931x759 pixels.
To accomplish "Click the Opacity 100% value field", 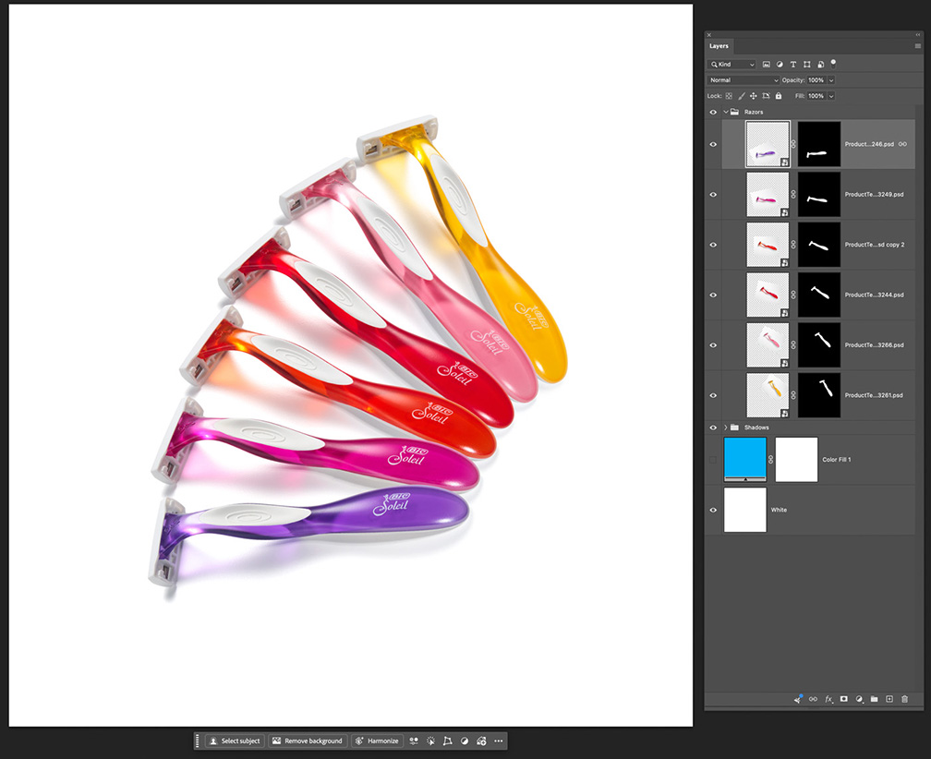I will pyautogui.click(x=816, y=80).
